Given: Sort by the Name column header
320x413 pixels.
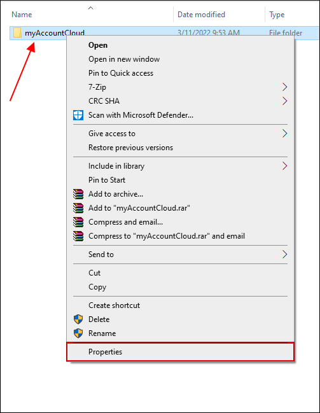Looking at the screenshot, I should [x=22, y=15].
